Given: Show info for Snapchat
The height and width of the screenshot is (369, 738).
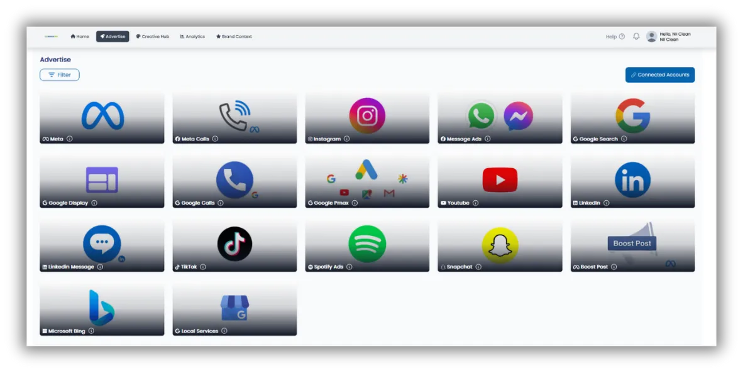Looking at the screenshot, I should click(x=478, y=267).
